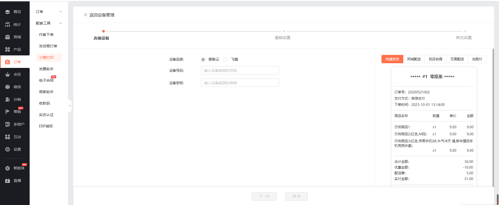Select the 易联云 device brand radio
Screen dimensions: 499x205
tap(203, 60)
